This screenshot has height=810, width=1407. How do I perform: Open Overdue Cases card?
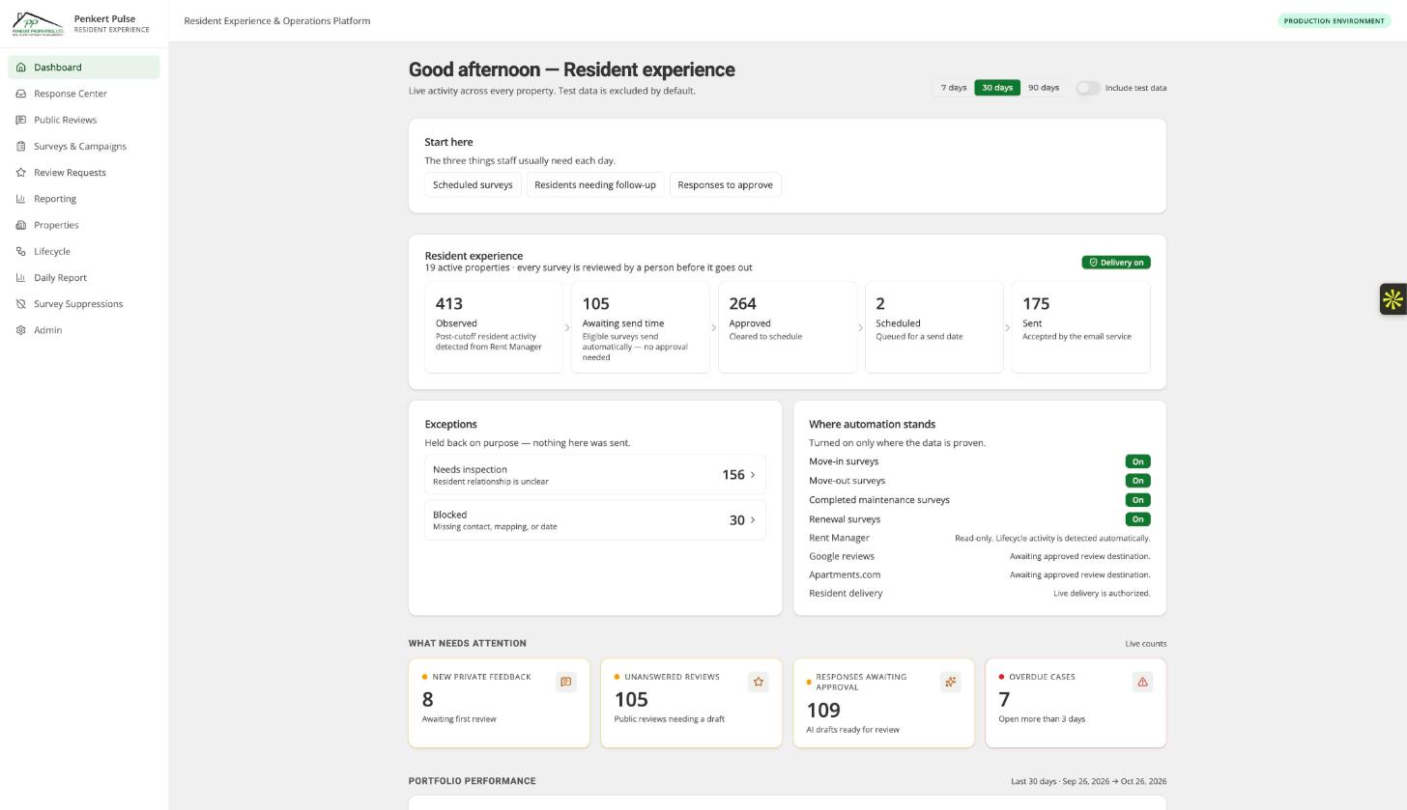(x=1076, y=703)
